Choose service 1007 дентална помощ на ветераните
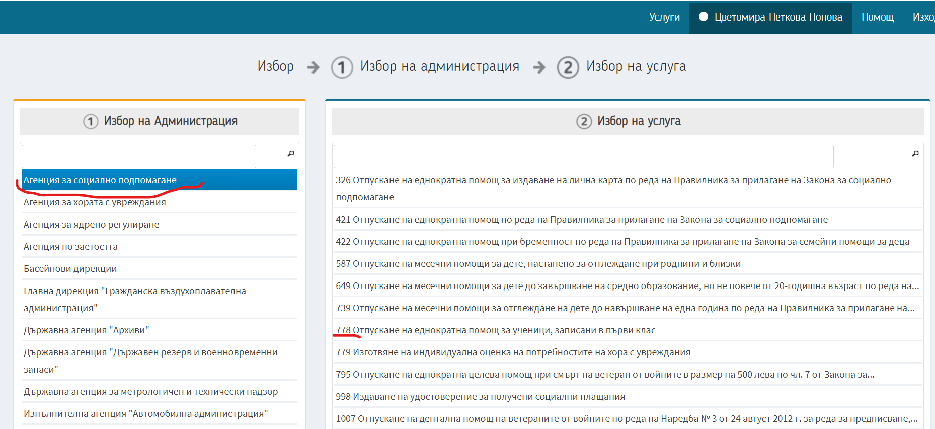 pyautogui.click(x=628, y=418)
